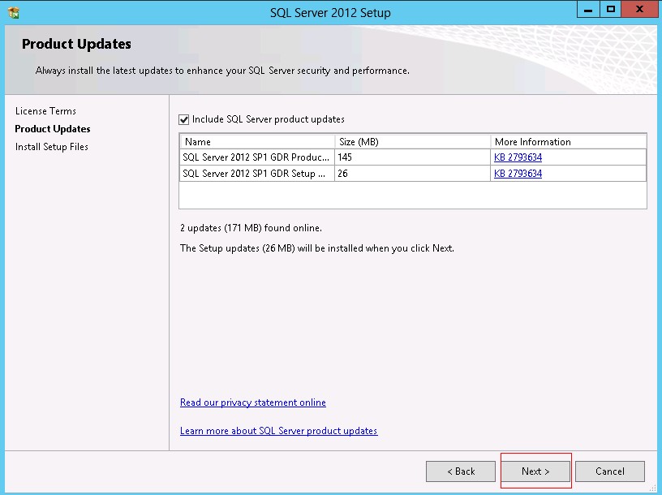Select the License Terms step
662x495 pixels.
click(45, 111)
